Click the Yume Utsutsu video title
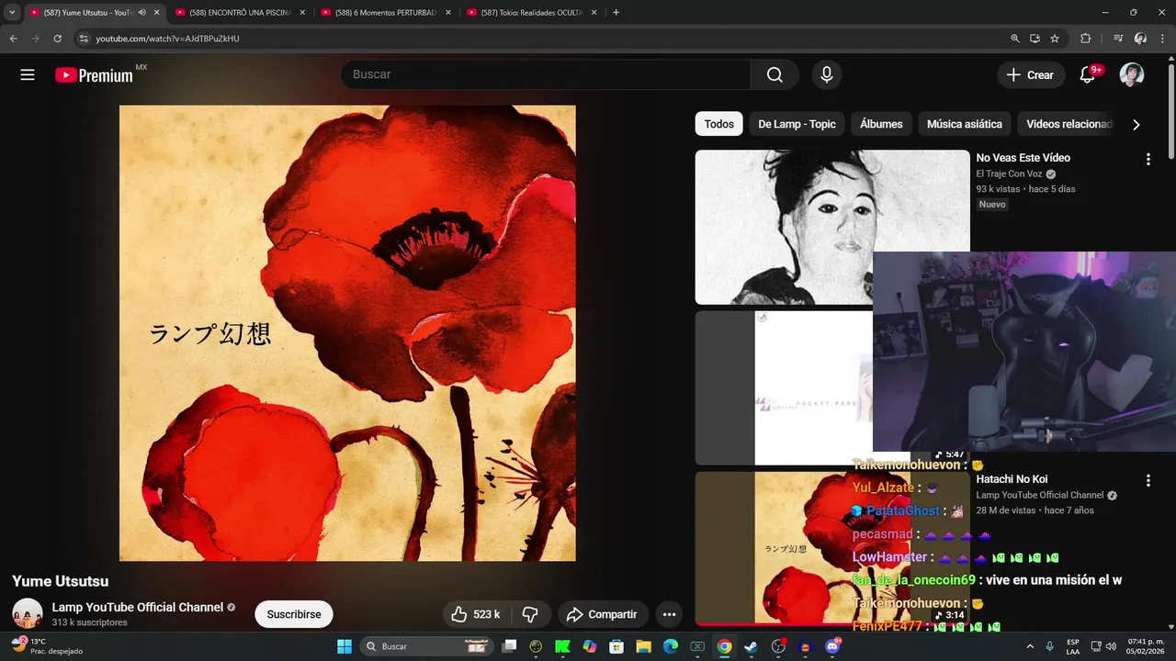The width and height of the screenshot is (1176, 661). pos(60,581)
